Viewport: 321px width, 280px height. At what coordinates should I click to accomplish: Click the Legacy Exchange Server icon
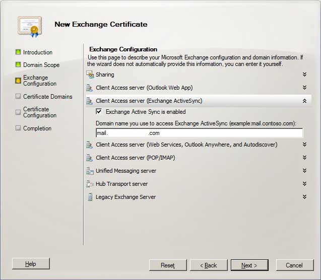click(90, 197)
